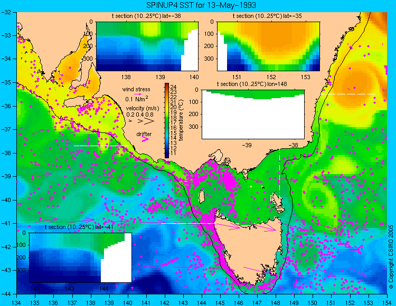This screenshot has width=396, height=306.
Task: Open the lat=-41 temperature section plot
Action: point(81,257)
